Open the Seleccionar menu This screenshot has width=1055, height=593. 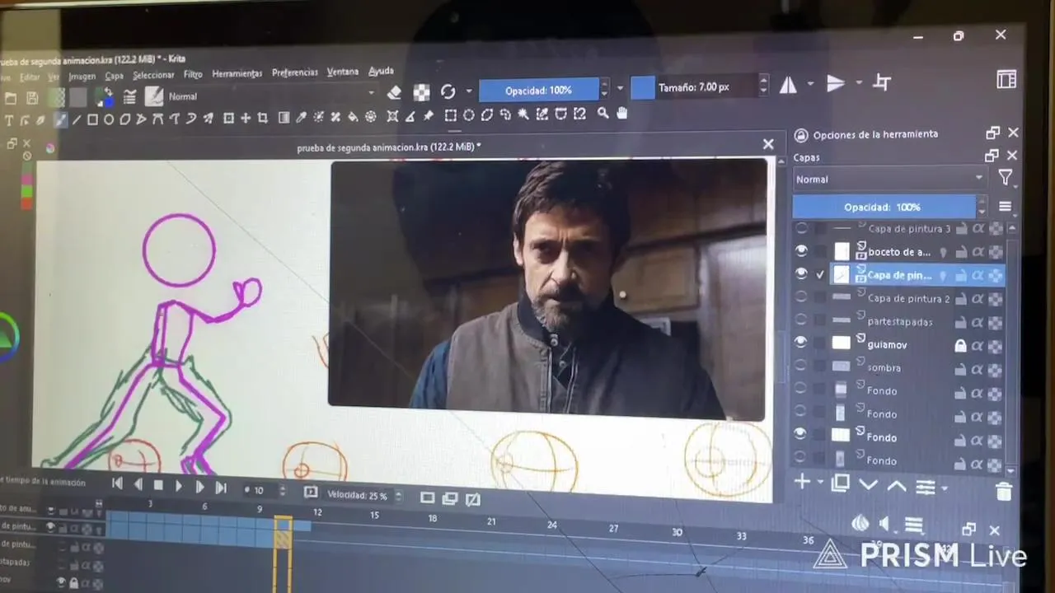pyautogui.click(x=153, y=75)
